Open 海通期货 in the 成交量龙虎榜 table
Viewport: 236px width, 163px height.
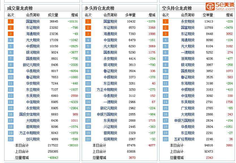33,34
